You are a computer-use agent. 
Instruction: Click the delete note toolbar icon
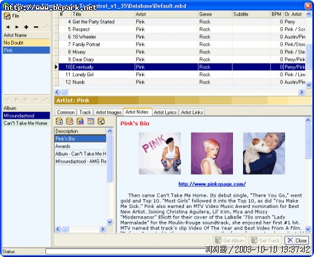(70, 121)
